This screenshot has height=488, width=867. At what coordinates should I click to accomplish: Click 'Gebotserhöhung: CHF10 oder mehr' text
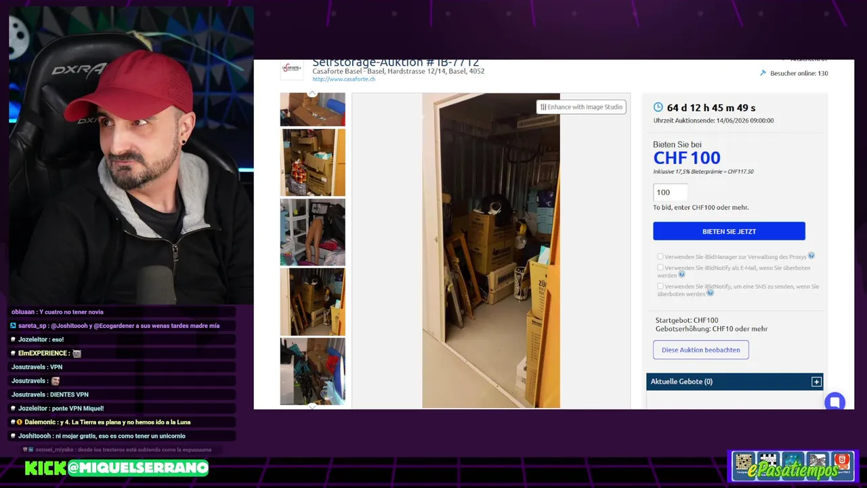711,329
